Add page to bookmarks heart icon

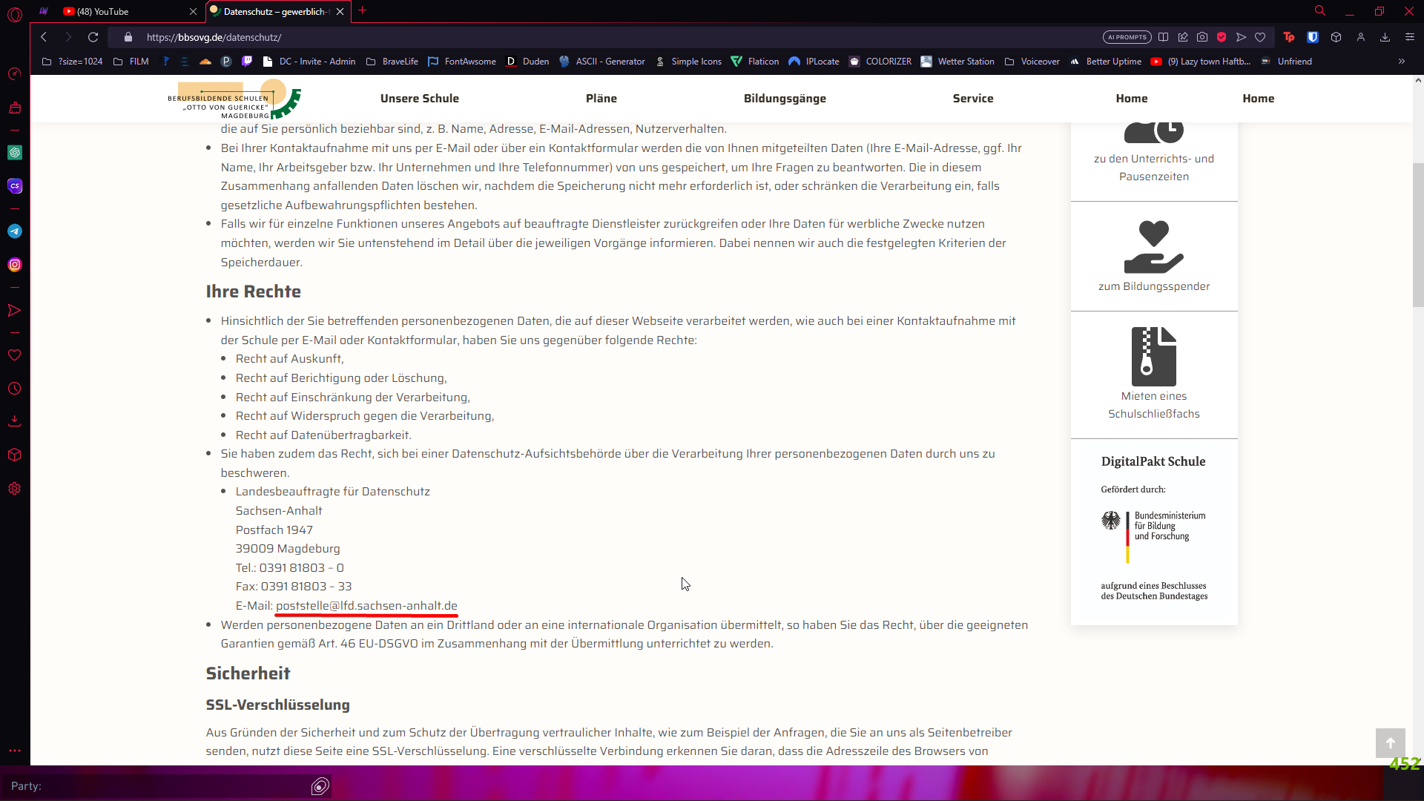click(x=1260, y=37)
